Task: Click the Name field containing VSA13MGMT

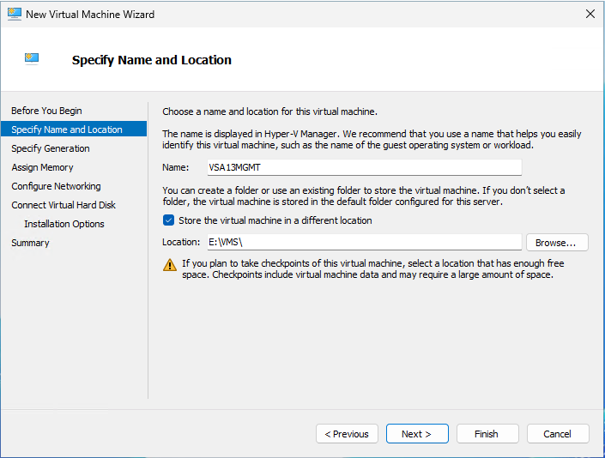Action: click(364, 168)
